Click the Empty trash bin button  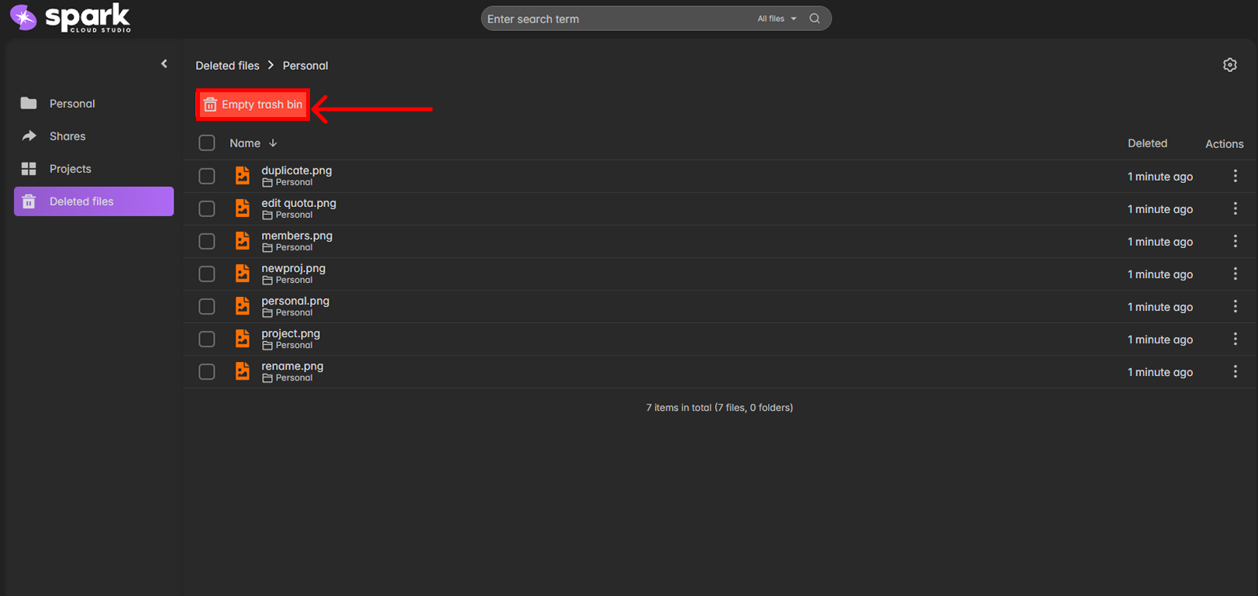coord(253,105)
